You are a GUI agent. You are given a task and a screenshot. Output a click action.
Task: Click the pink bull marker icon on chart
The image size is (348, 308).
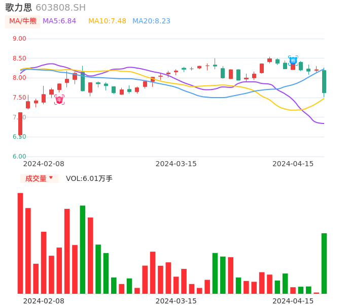pyautogui.click(x=59, y=100)
